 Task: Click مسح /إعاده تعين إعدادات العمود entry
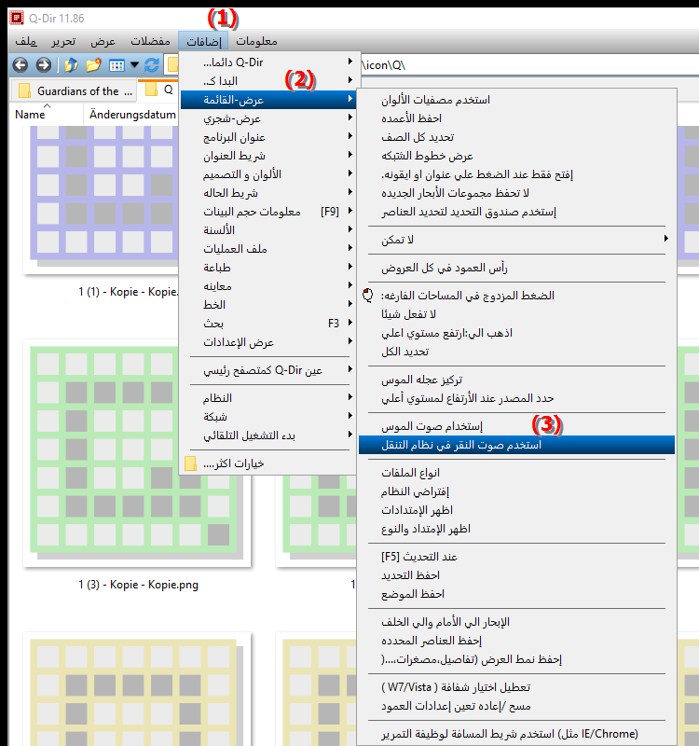pos(516,706)
